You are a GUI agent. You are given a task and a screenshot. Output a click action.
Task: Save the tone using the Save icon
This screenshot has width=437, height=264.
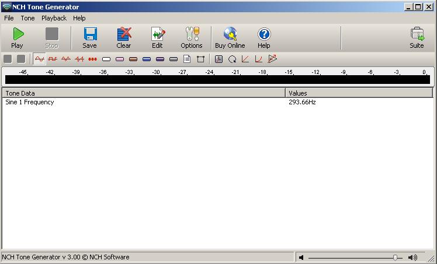pyautogui.click(x=90, y=38)
